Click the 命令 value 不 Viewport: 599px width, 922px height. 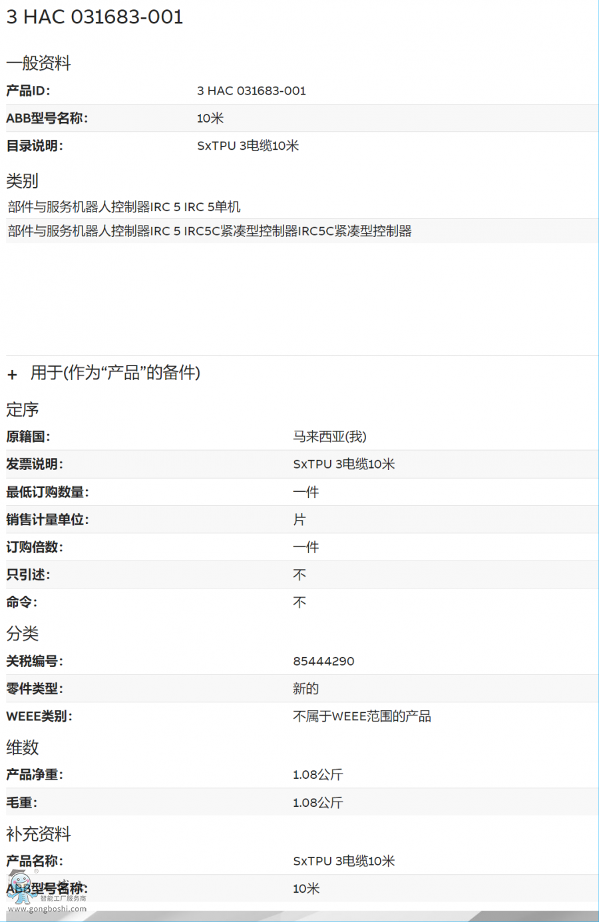click(299, 602)
